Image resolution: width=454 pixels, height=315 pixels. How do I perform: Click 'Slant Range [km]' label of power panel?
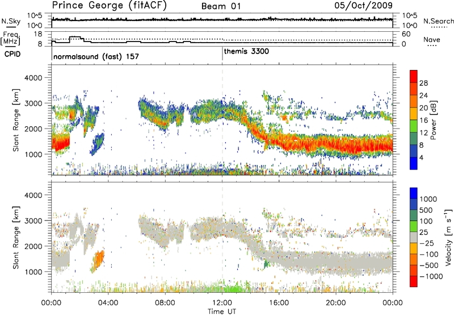[16, 120]
